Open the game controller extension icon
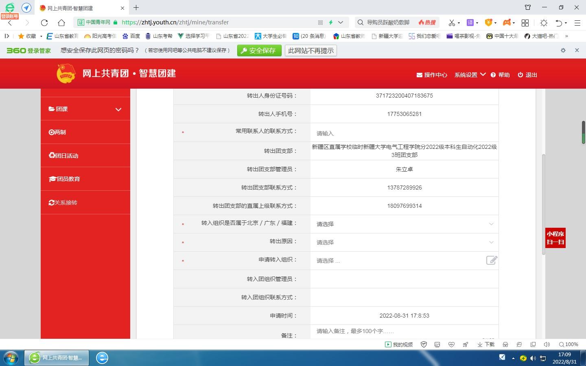586x366 pixels. point(507,22)
